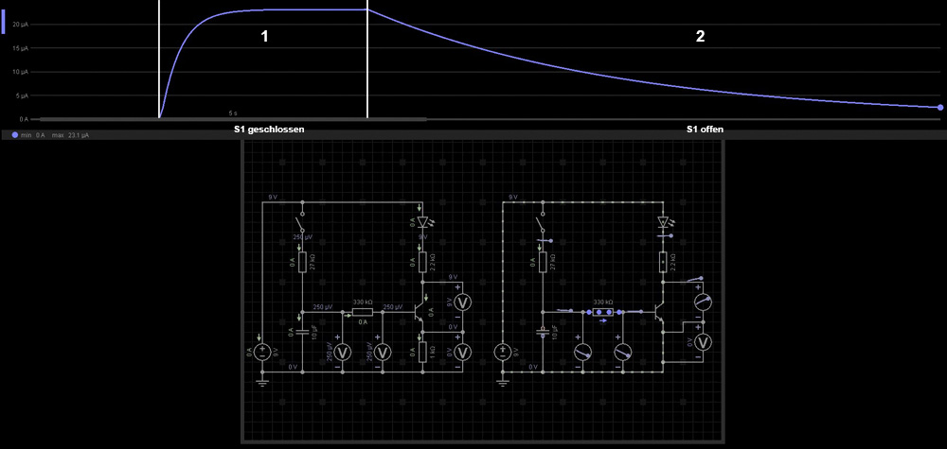Select the 1 kΩ emitter resistor
The height and width of the screenshot is (449, 947).
click(x=423, y=351)
